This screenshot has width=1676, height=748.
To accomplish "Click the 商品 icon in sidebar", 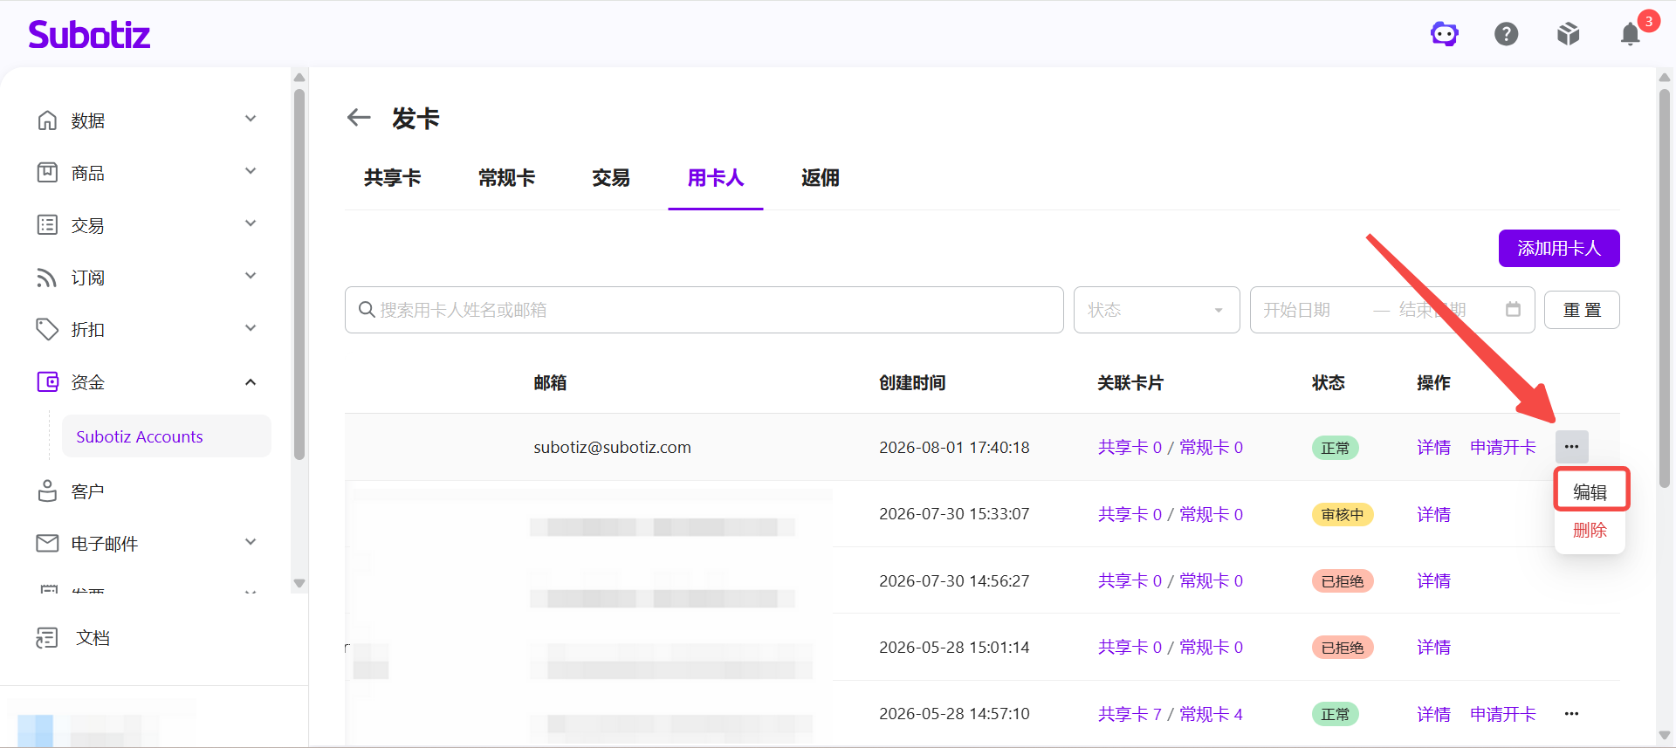I will click(47, 172).
